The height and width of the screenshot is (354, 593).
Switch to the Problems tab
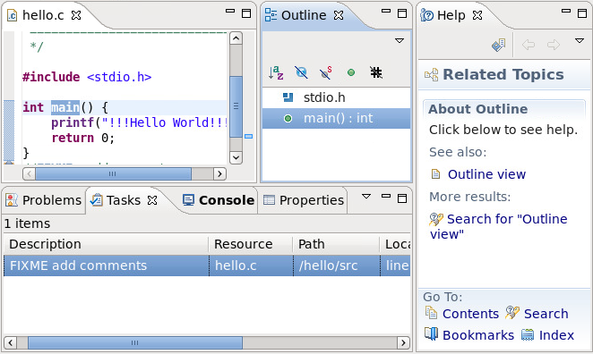(x=44, y=200)
